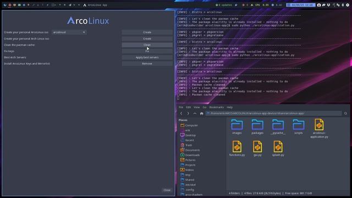Click Apply best servers button
Viewport: 352px width, 198px height.
click(x=147, y=57)
